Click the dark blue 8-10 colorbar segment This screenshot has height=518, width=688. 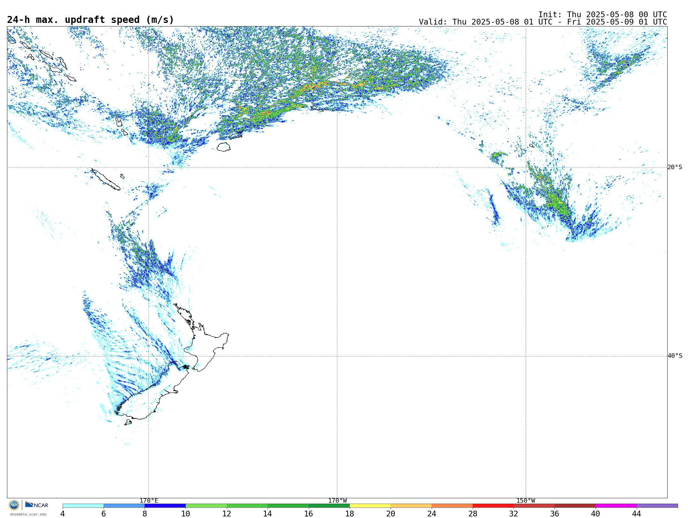tap(165, 506)
